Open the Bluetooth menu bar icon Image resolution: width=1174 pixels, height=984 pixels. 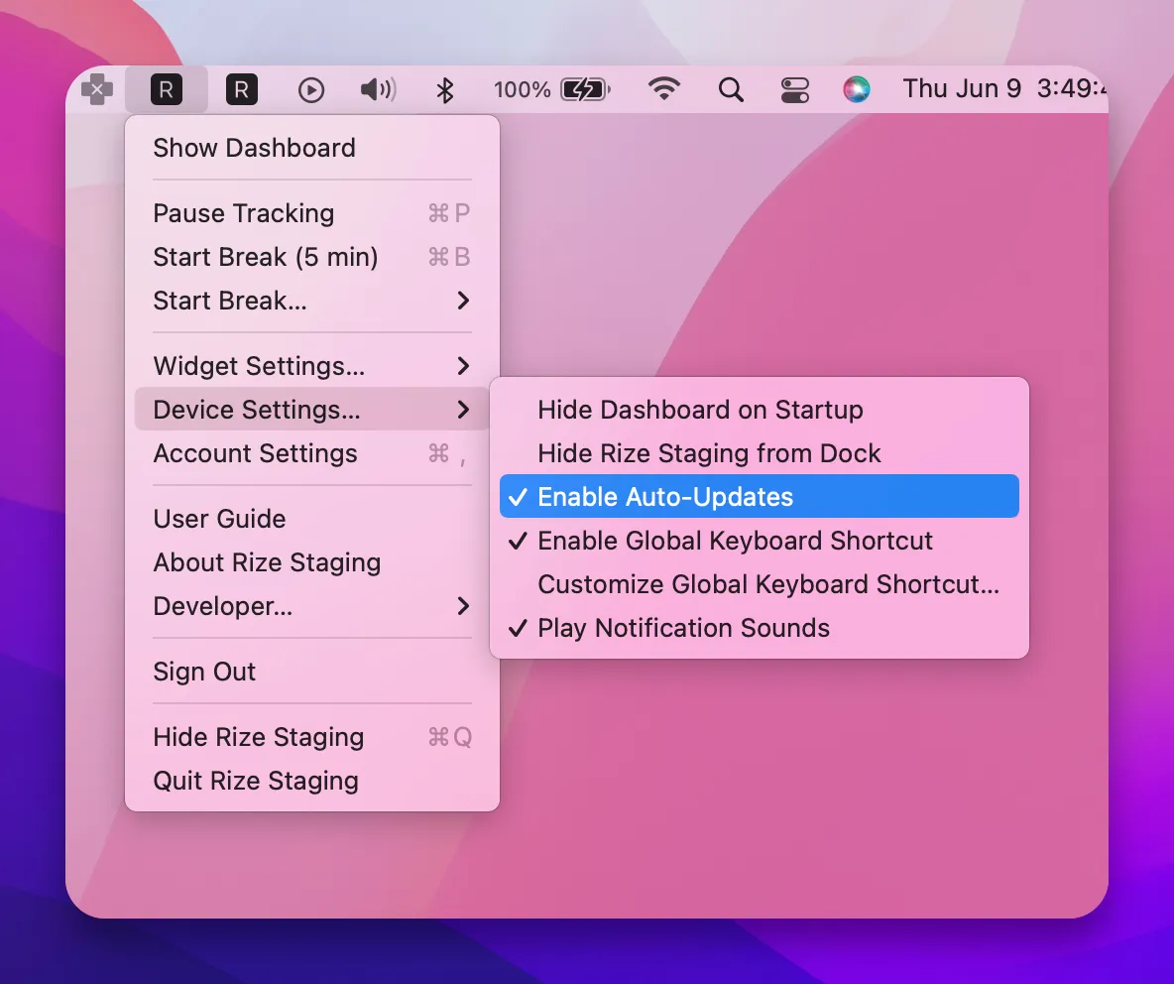445,90
